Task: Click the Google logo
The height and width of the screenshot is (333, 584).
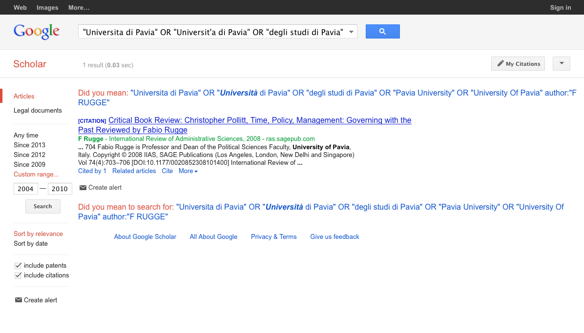Action: (x=37, y=32)
